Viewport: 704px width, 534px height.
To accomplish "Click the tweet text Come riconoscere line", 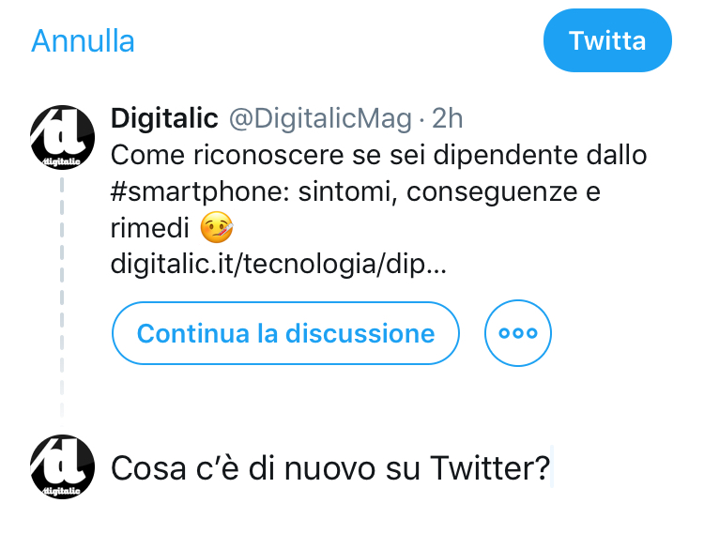I will tap(378, 155).
